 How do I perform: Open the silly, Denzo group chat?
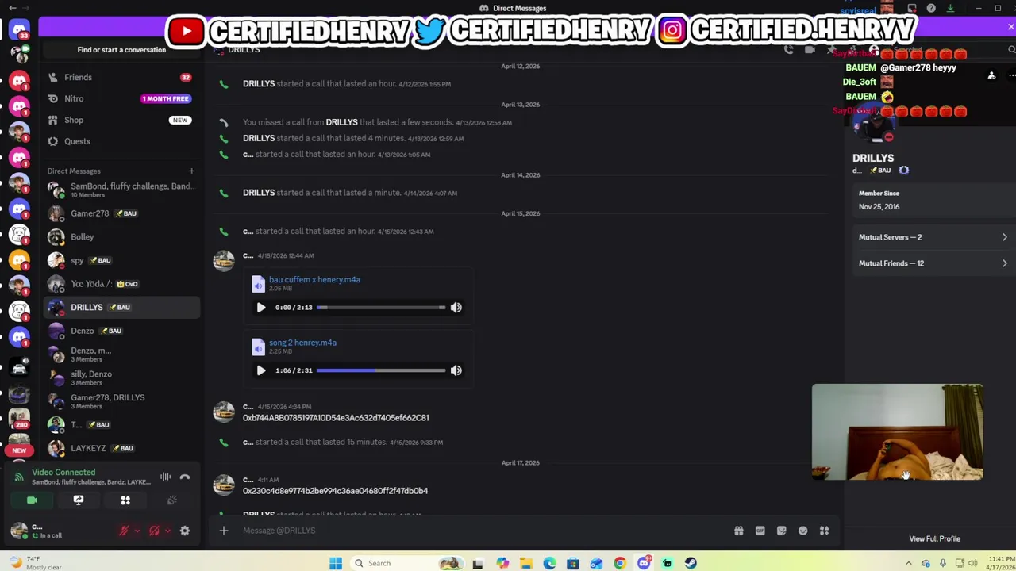pos(121,377)
